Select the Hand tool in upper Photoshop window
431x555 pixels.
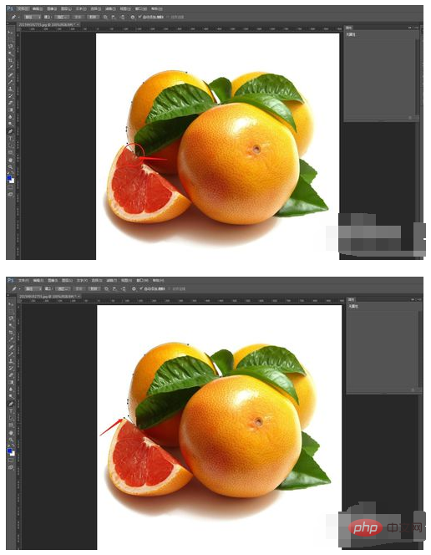pyautogui.click(x=11, y=160)
